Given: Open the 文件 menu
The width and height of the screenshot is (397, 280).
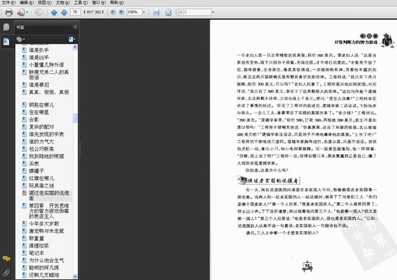Looking at the screenshot, I should pos(8,3).
